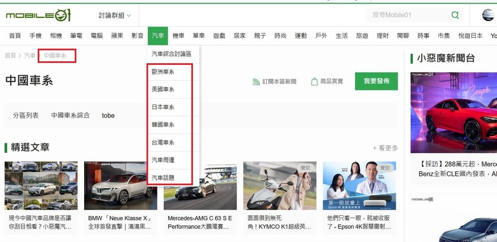Click the 首頁 breadcrumb link

click(10, 55)
